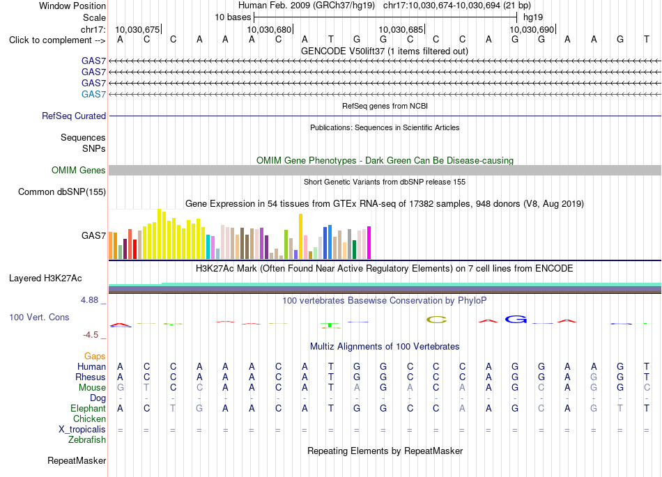Click the RefSeq Curated intron line
The image size is (662, 477).
point(385,116)
